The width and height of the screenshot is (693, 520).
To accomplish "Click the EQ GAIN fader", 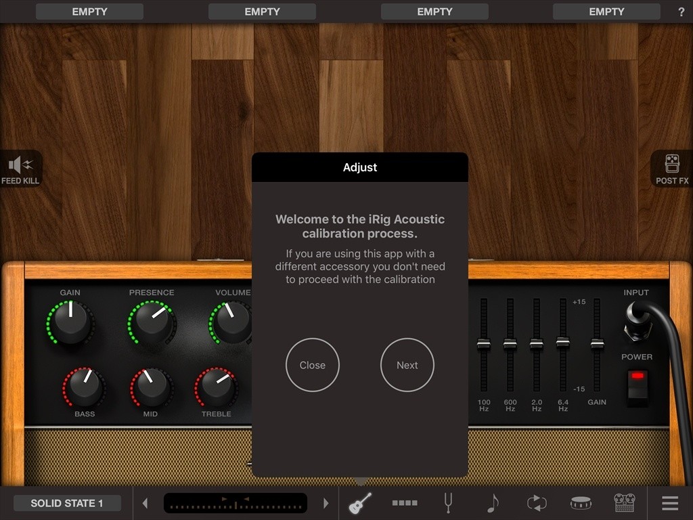I will (x=597, y=343).
